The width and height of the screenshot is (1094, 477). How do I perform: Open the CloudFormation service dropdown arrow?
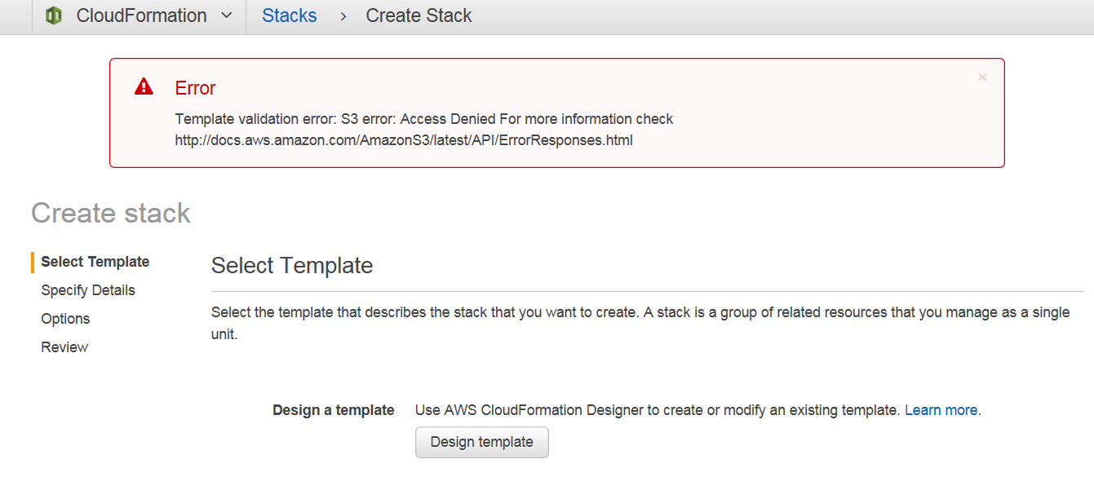pyautogui.click(x=227, y=15)
